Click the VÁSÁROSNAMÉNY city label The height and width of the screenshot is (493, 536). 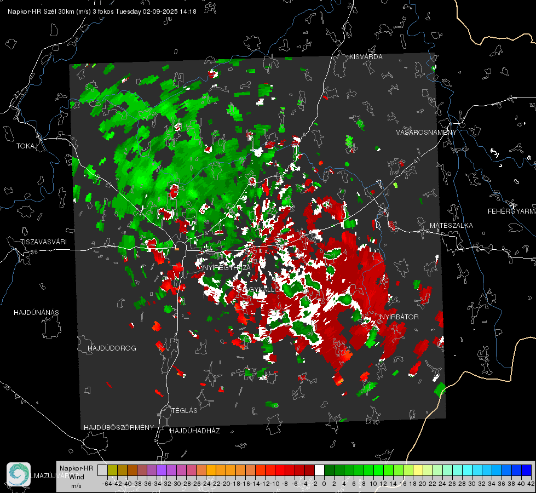coord(427,133)
